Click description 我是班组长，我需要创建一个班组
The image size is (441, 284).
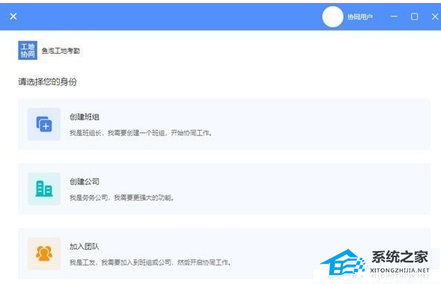click(x=141, y=133)
